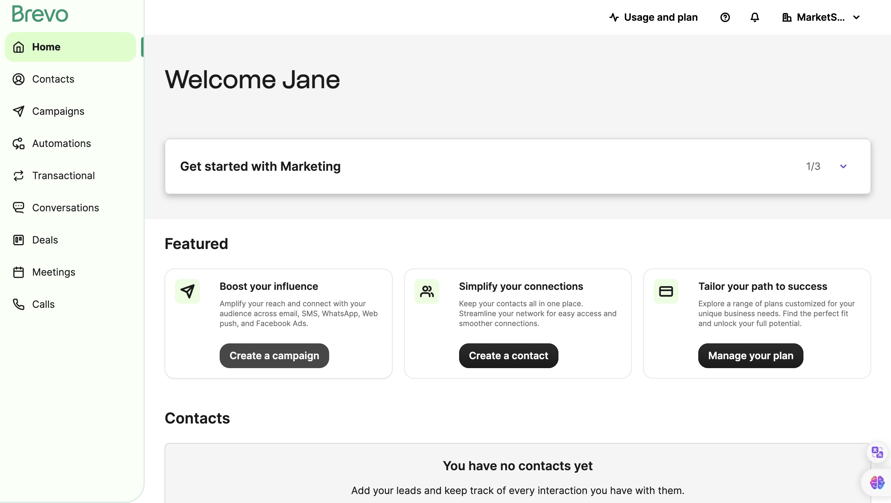The image size is (891, 503).
Task: Open the help question mark icon
Action: (725, 17)
